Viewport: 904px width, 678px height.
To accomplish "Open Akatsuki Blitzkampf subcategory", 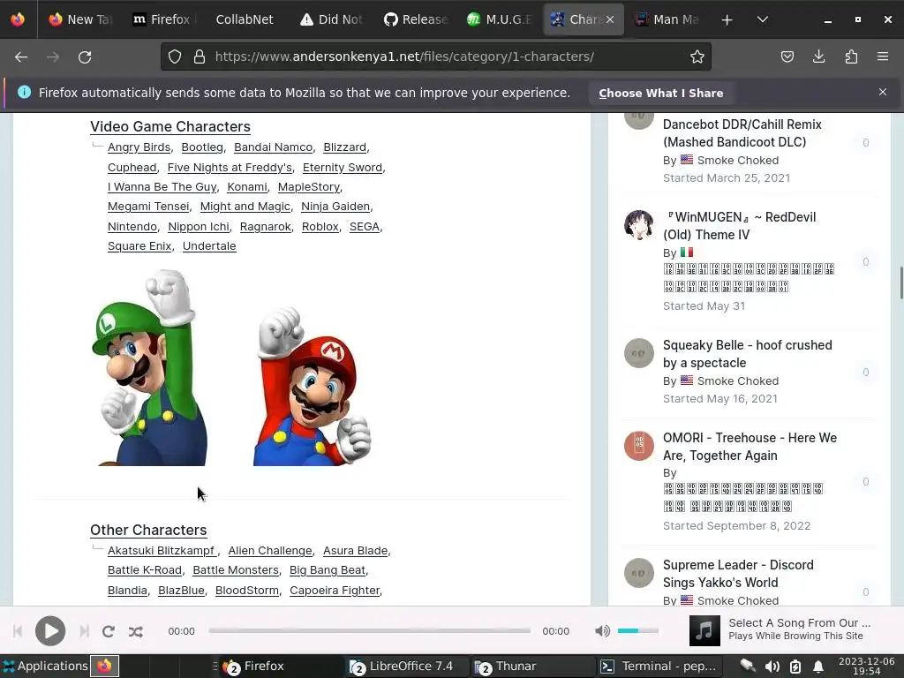I will point(162,551).
